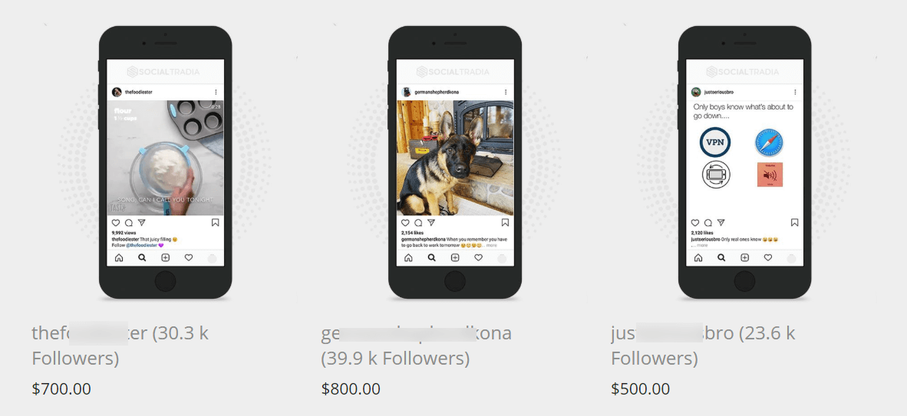
Task: Tap the search icon in first phone's nav bar
Action: click(x=142, y=257)
